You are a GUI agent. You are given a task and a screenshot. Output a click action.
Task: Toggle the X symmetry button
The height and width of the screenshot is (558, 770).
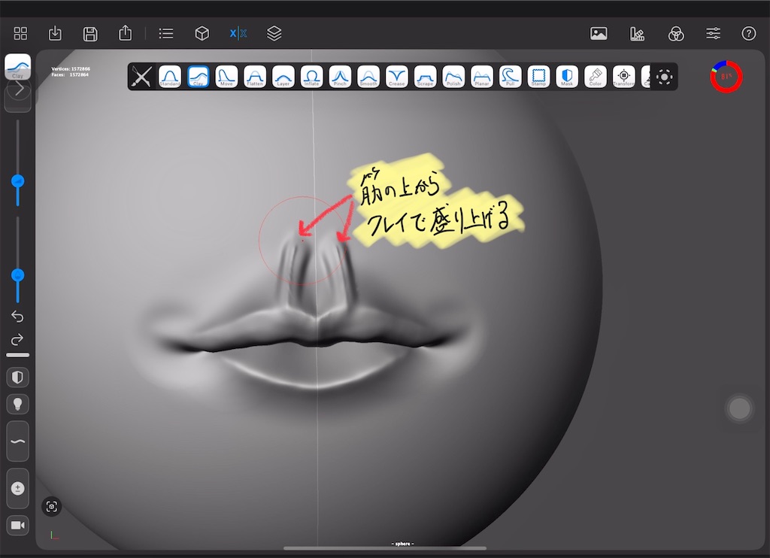tap(238, 33)
